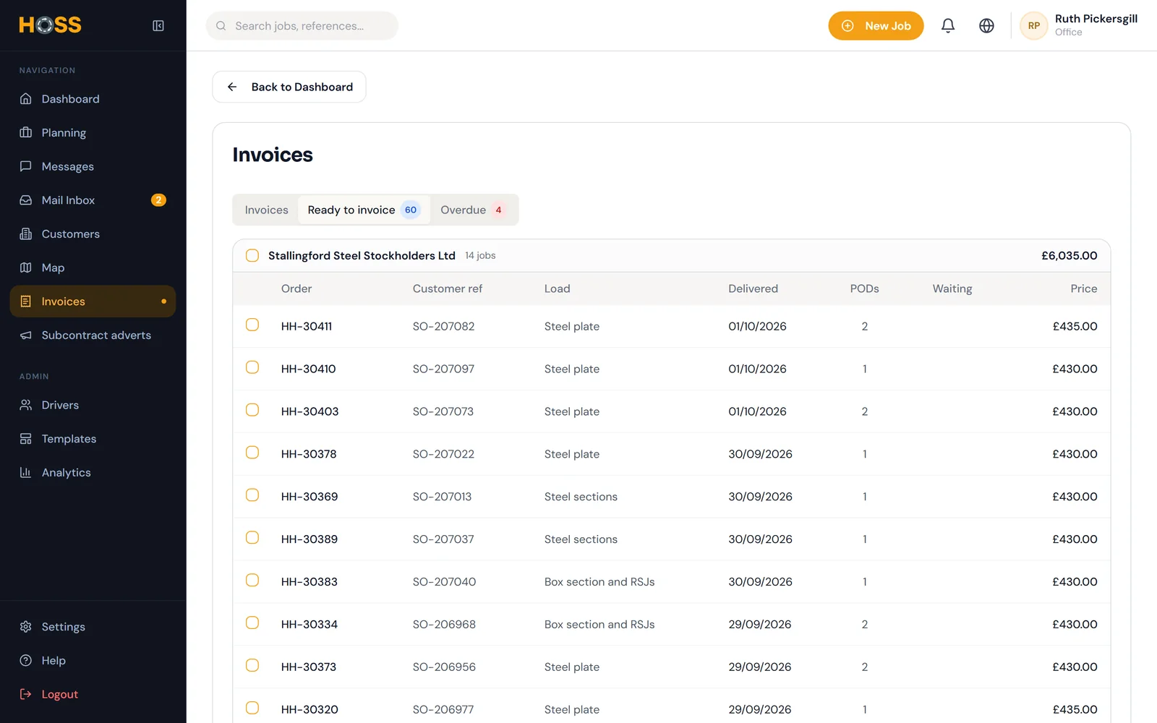Open Map in the sidebar
The image size is (1157, 723).
point(93,268)
